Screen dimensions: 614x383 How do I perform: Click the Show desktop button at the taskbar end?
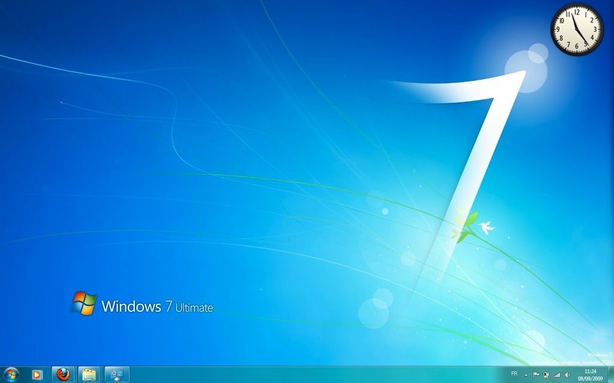pyautogui.click(x=610, y=375)
